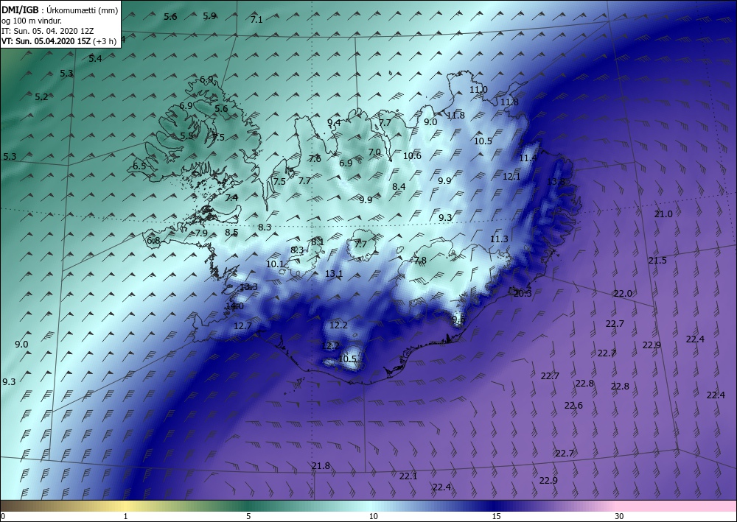Viewport: 737px width, 522px height.
Task: Click the 20.3 value on the southeast coast
Action: point(523,293)
